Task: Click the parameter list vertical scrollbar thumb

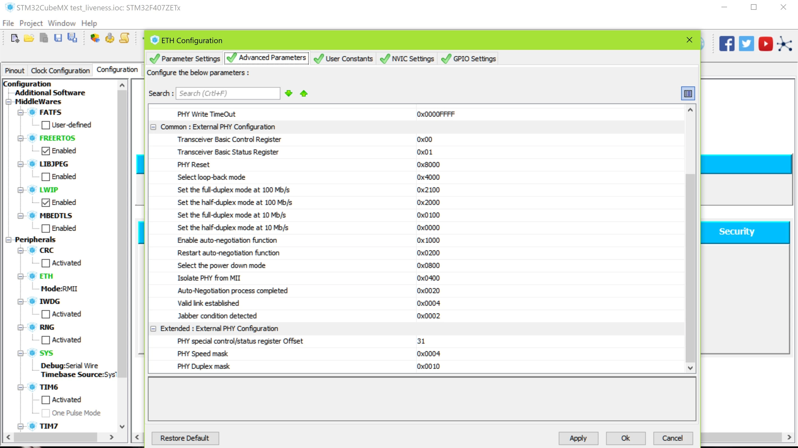Action: click(x=690, y=268)
